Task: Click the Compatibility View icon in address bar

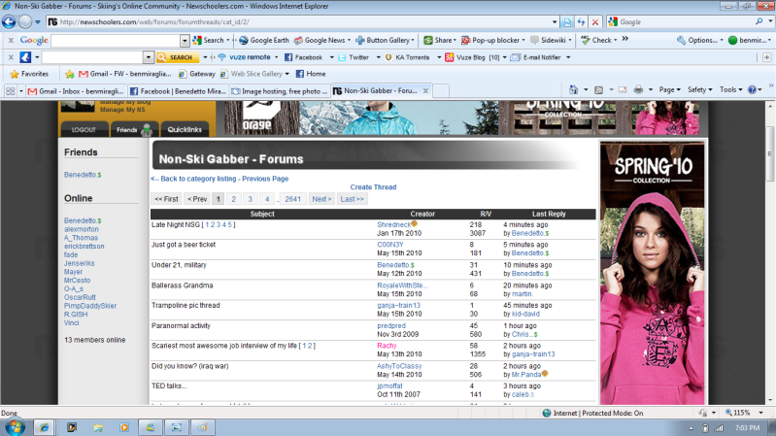Action: [567, 21]
